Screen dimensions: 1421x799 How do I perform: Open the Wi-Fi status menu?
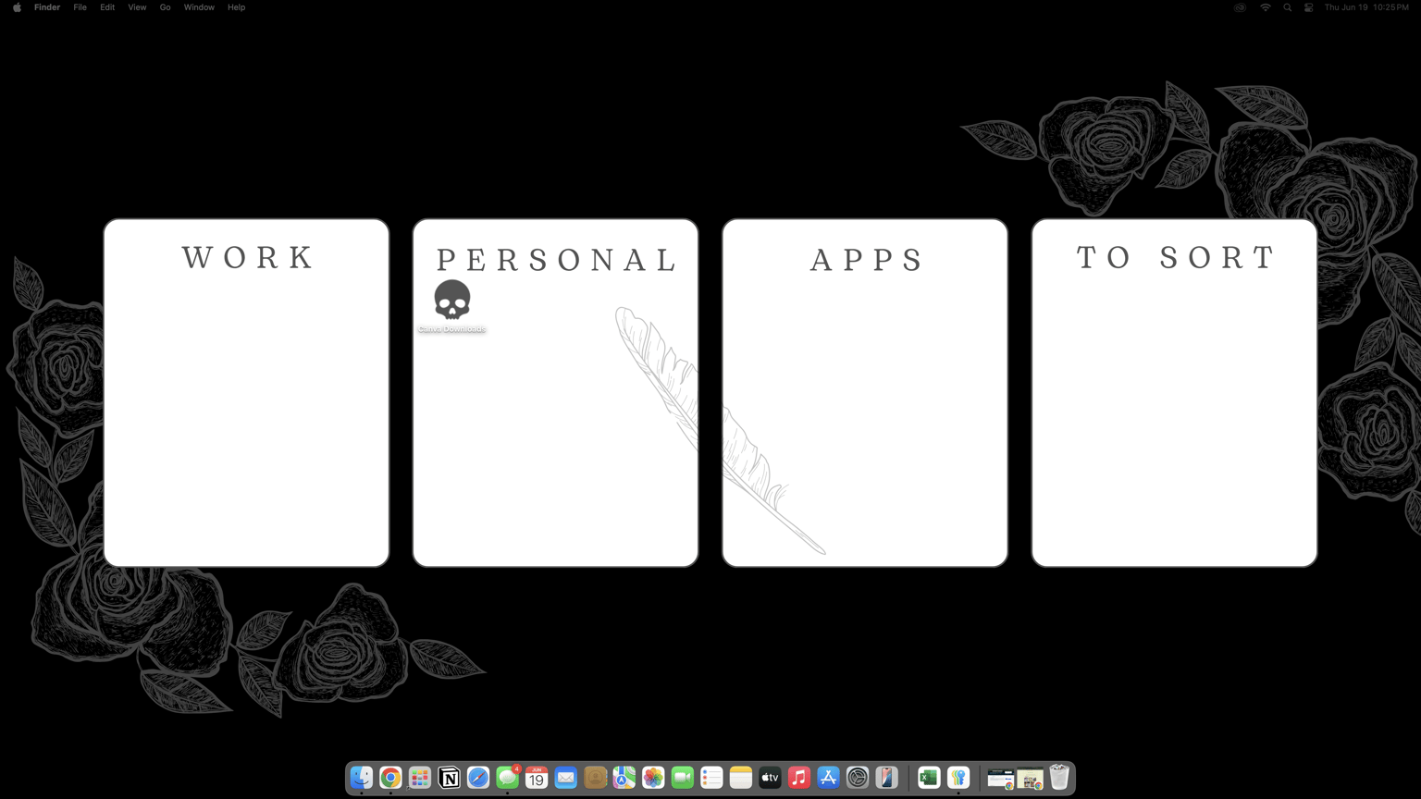point(1265,7)
